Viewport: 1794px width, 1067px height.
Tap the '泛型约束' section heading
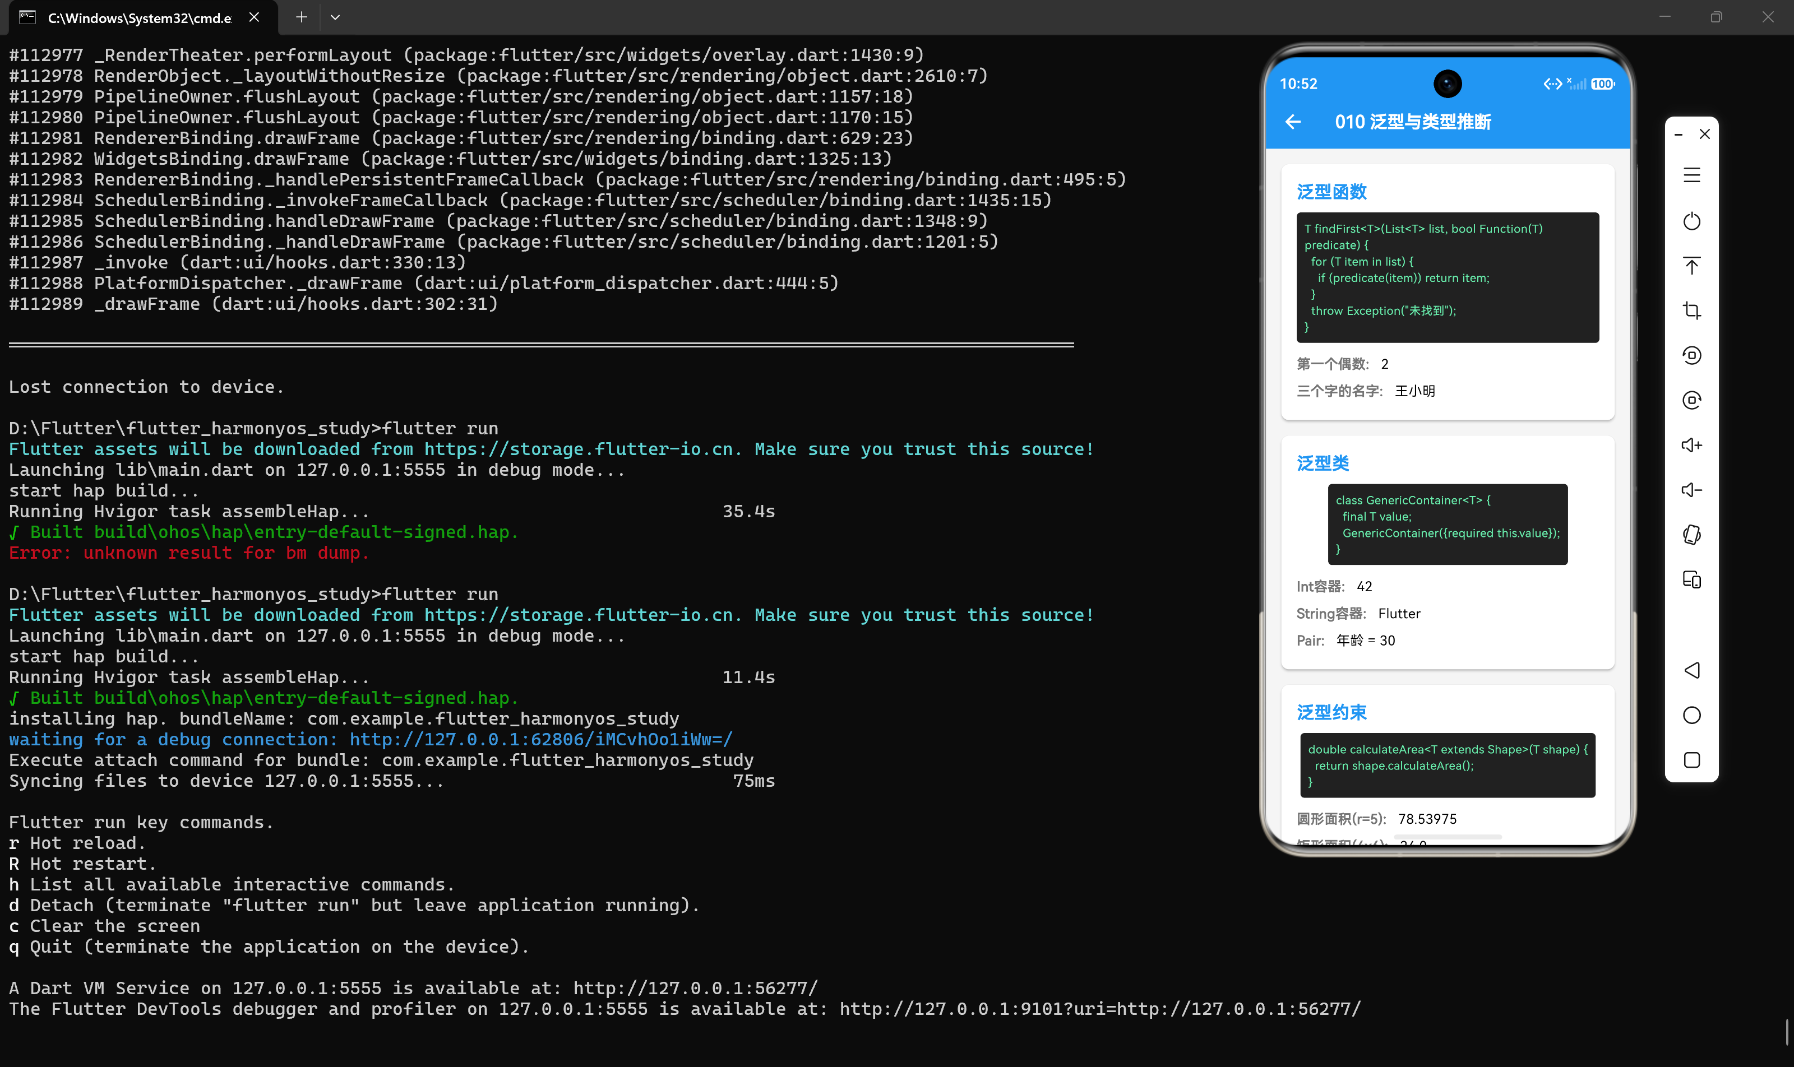(1331, 712)
